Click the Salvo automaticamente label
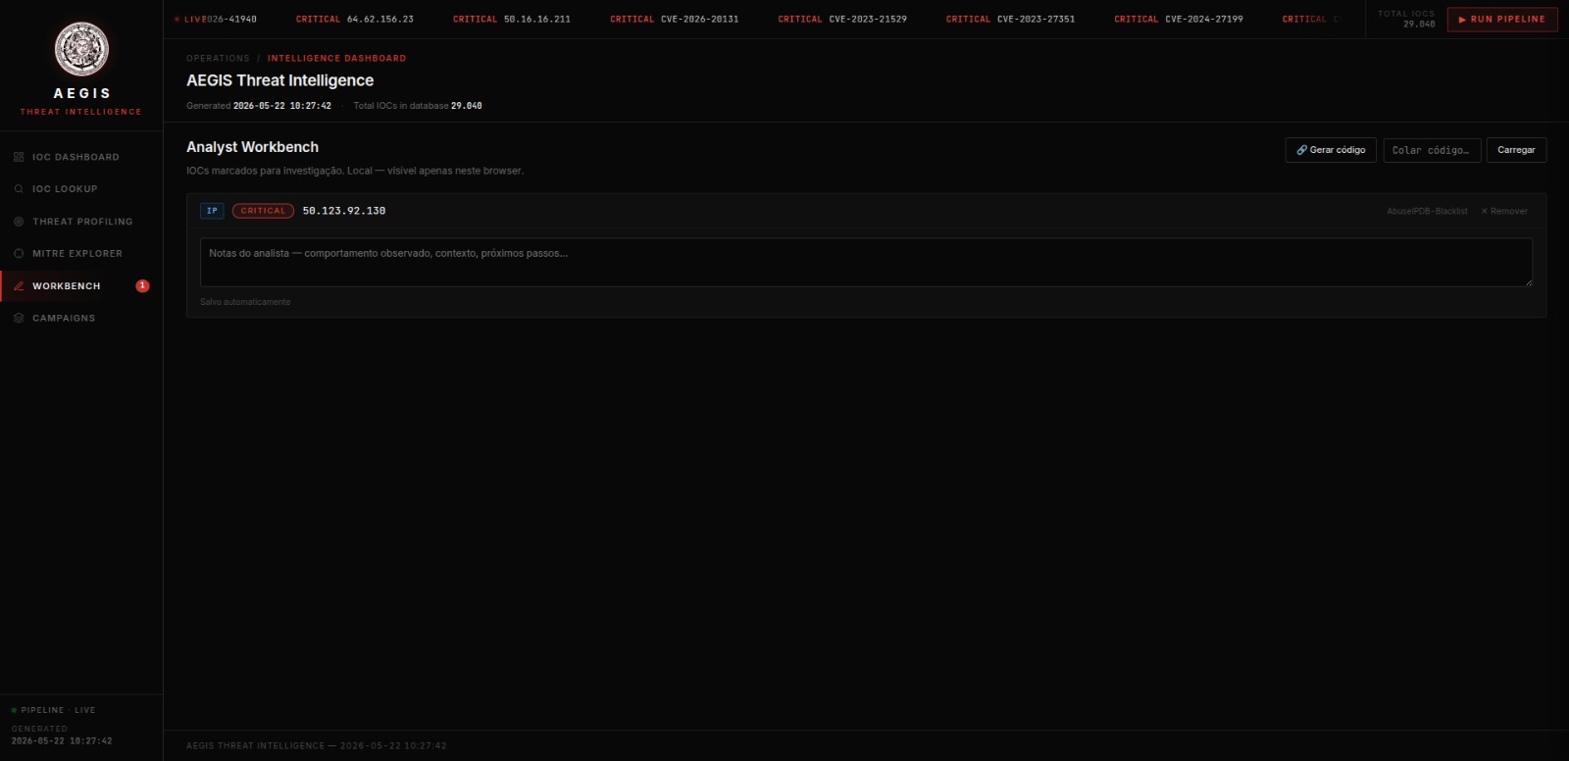The height and width of the screenshot is (761, 1569). [x=245, y=302]
